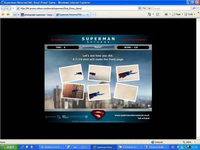Click the RSS Feeds icon
Screen dimensions: 200x150
coord(158,14)
